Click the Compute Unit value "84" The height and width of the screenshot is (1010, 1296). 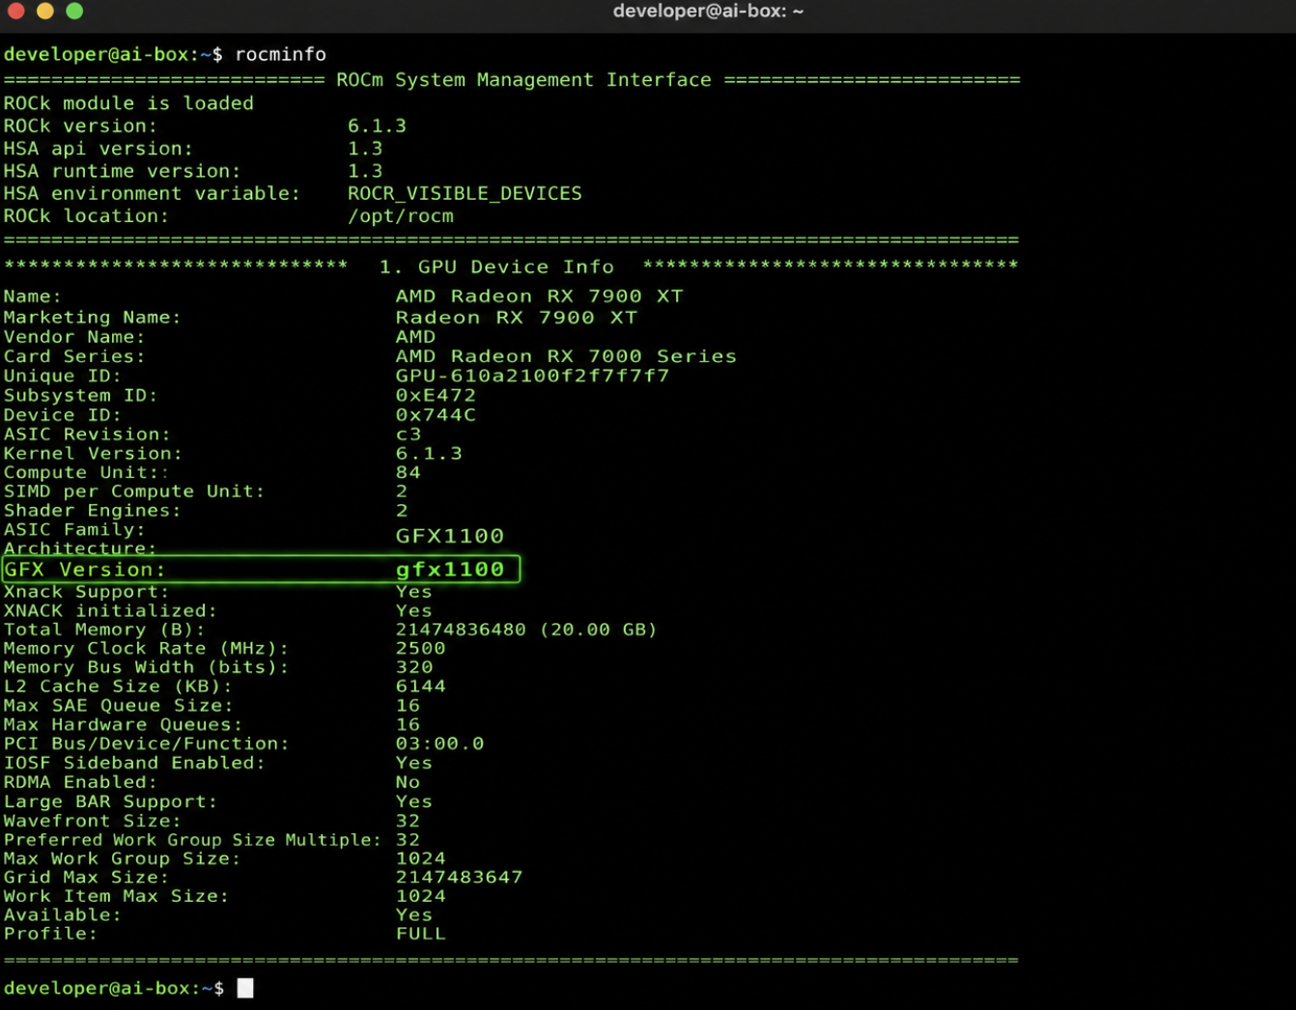tap(409, 472)
